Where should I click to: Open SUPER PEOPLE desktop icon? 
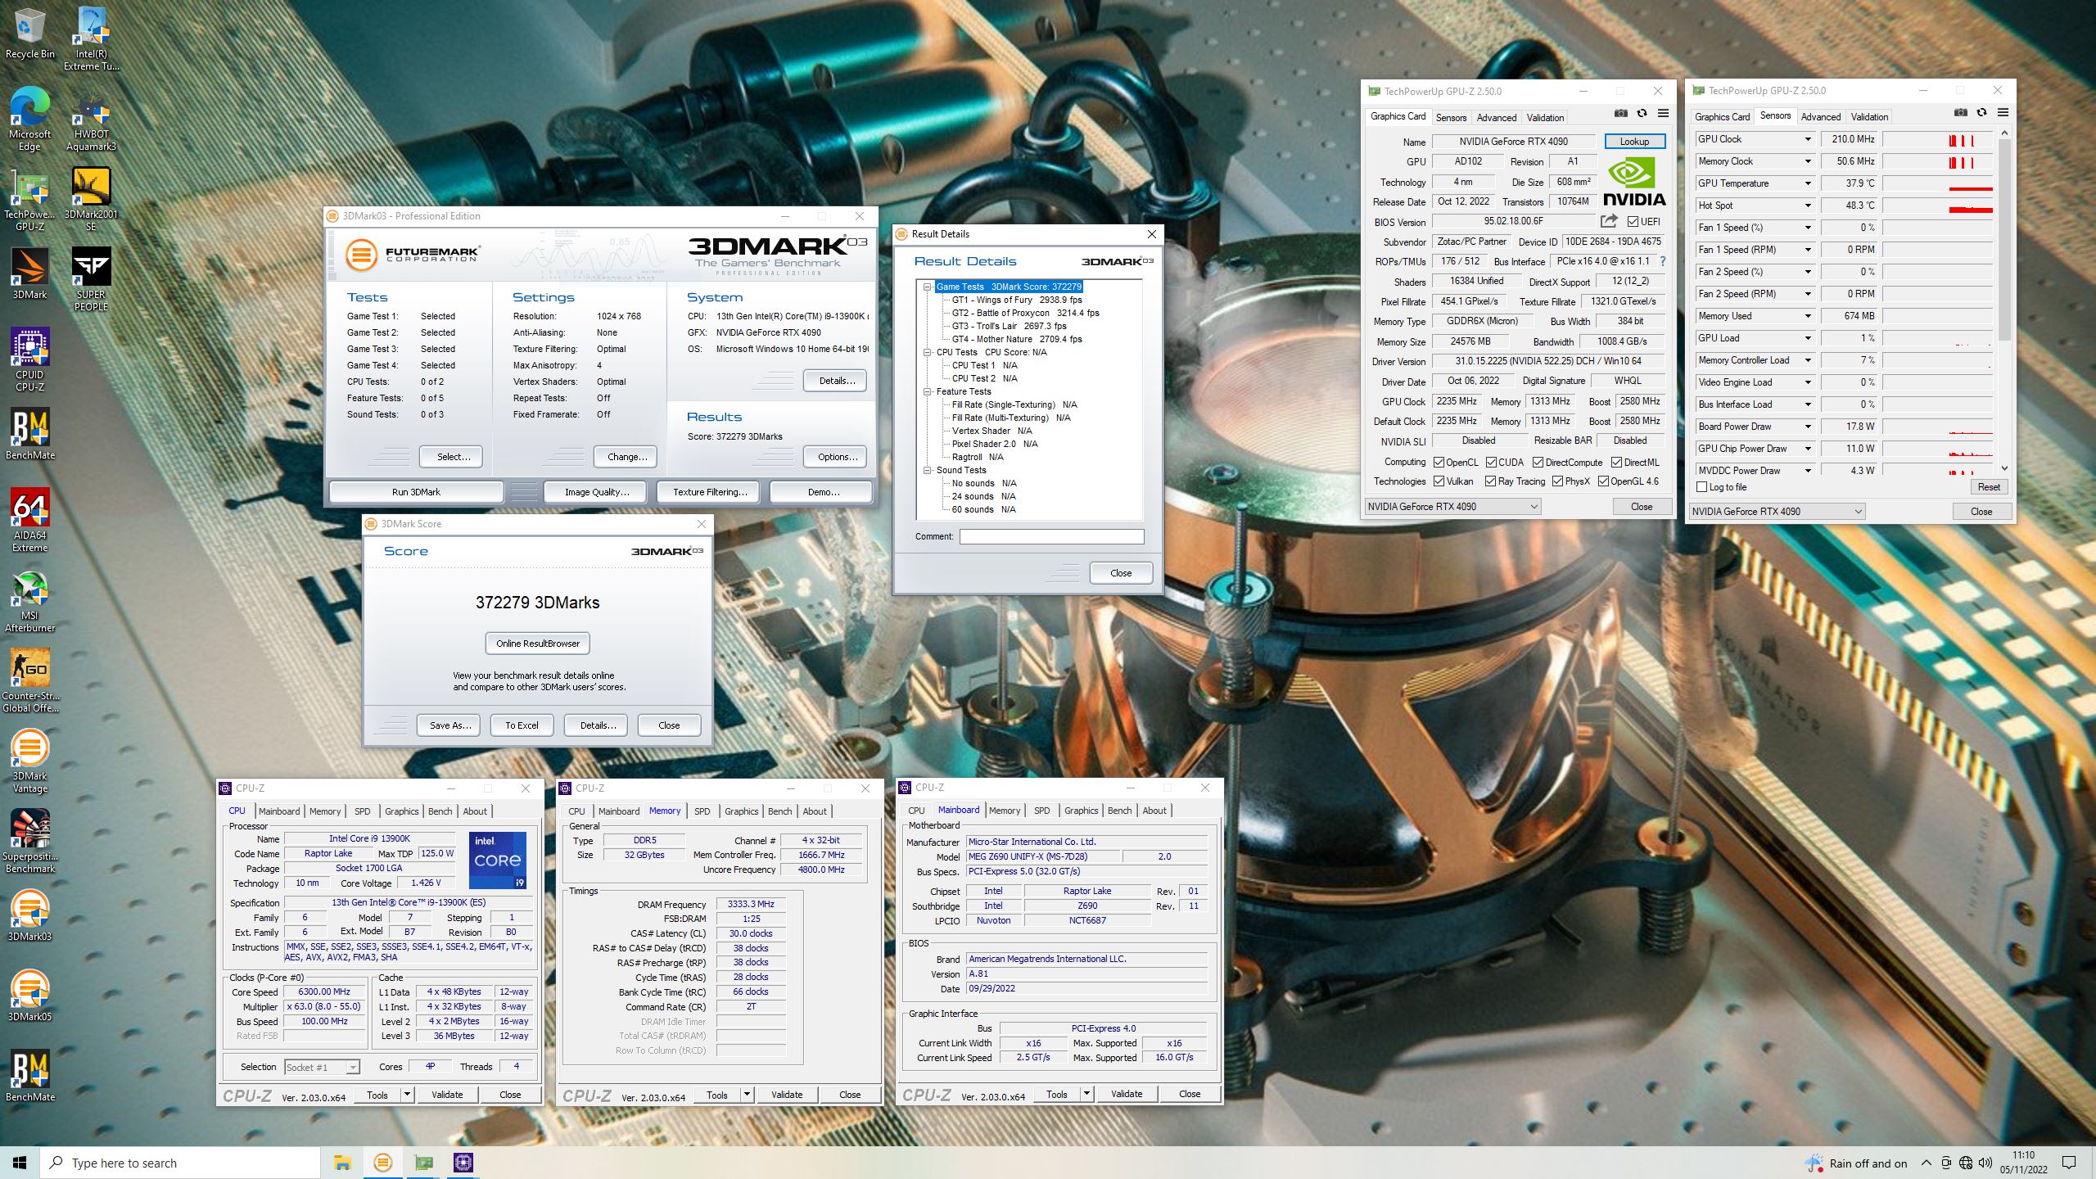91,279
